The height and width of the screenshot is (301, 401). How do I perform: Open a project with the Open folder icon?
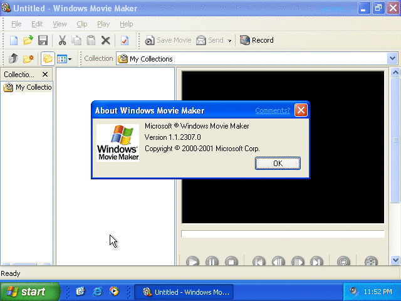click(28, 40)
